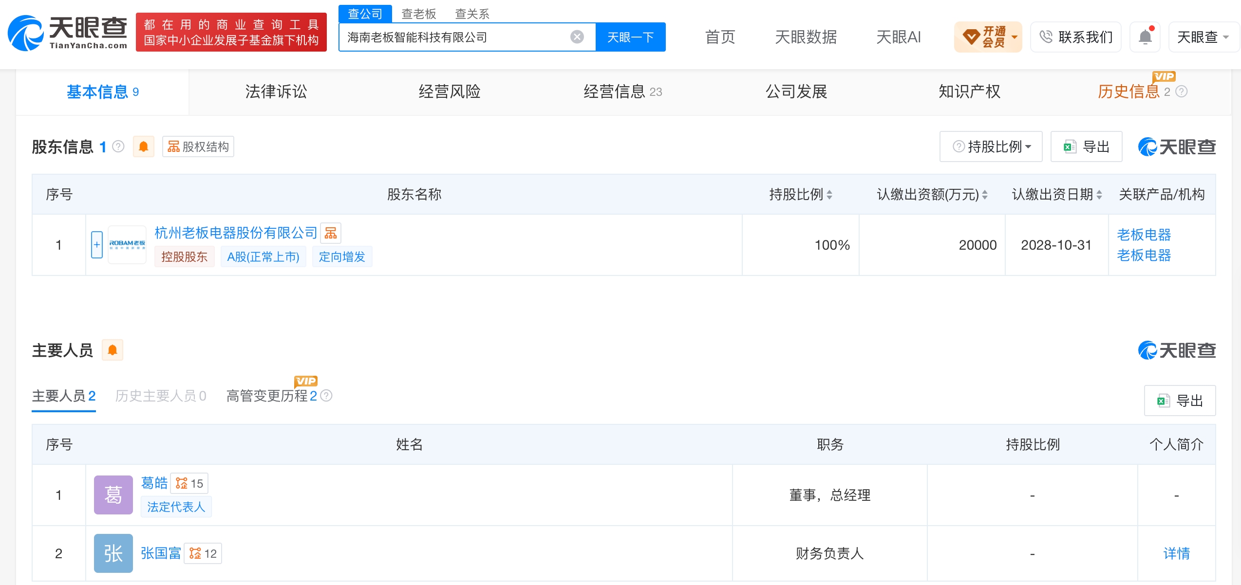Export the shareholder table with 导出

point(1087,146)
